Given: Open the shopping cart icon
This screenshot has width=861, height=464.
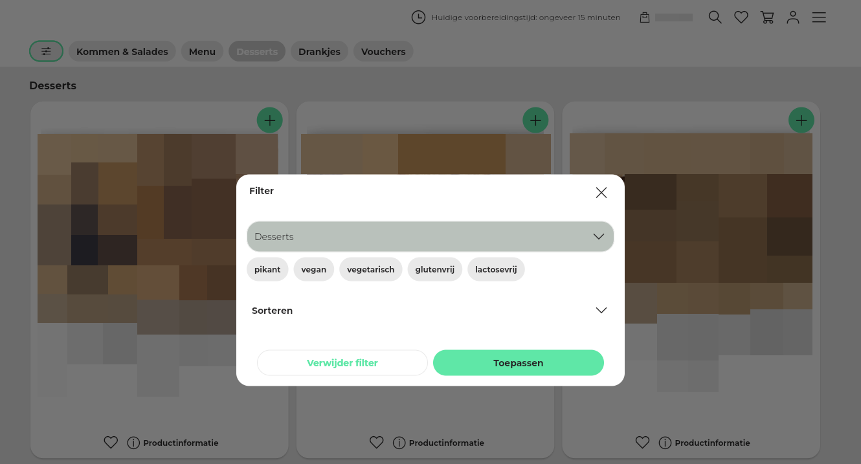Looking at the screenshot, I should (767, 17).
